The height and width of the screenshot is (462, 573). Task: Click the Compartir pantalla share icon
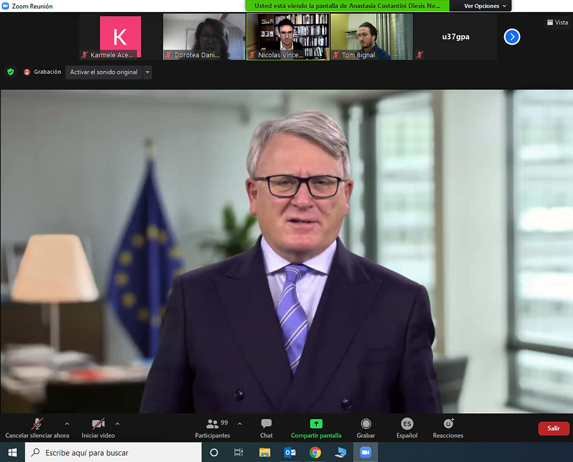tap(316, 424)
